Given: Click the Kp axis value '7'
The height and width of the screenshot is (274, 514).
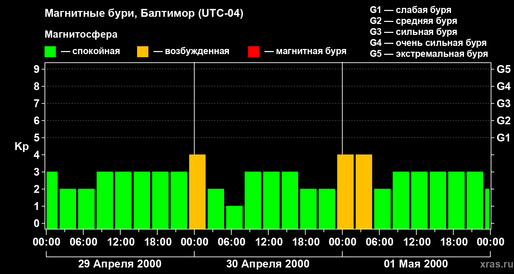Looking at the screenshot, I should point(37,103).
